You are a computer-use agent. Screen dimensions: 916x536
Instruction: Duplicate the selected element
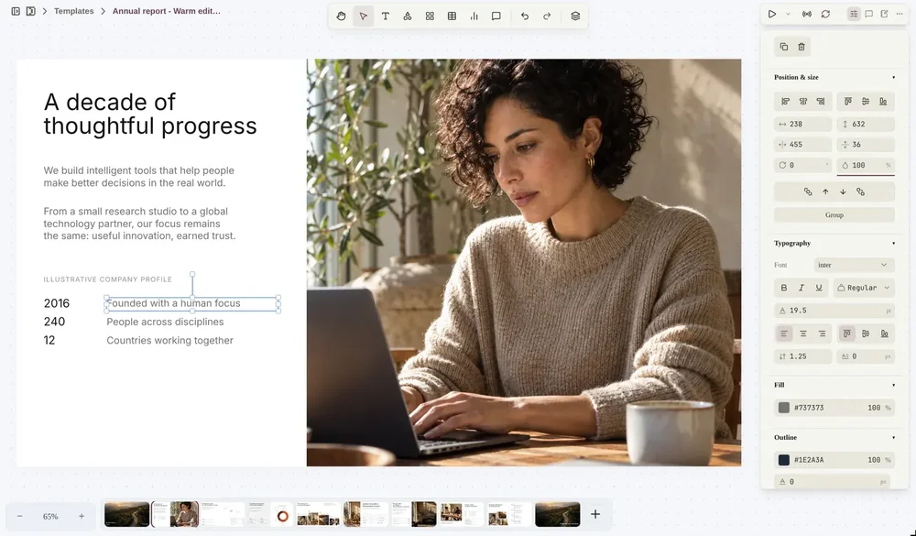tap(784, 47)
